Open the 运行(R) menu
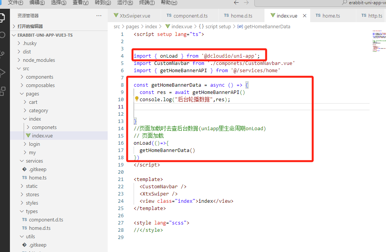 pos(125,2)
